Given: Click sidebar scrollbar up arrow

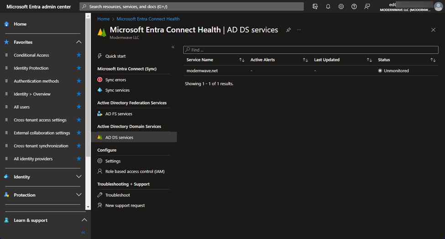Looking at the screenshot, I should click(x=88, y=16).
